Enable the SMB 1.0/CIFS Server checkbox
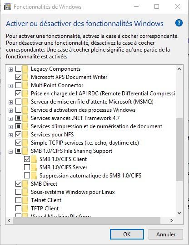The height and width of the screenshot is (245, 189). (27, 167)
